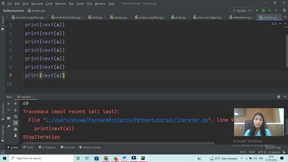The width and height of the screenshot is (288, 162).
Task: Run with coverage toolbar icon
Action: click(270, 10)
